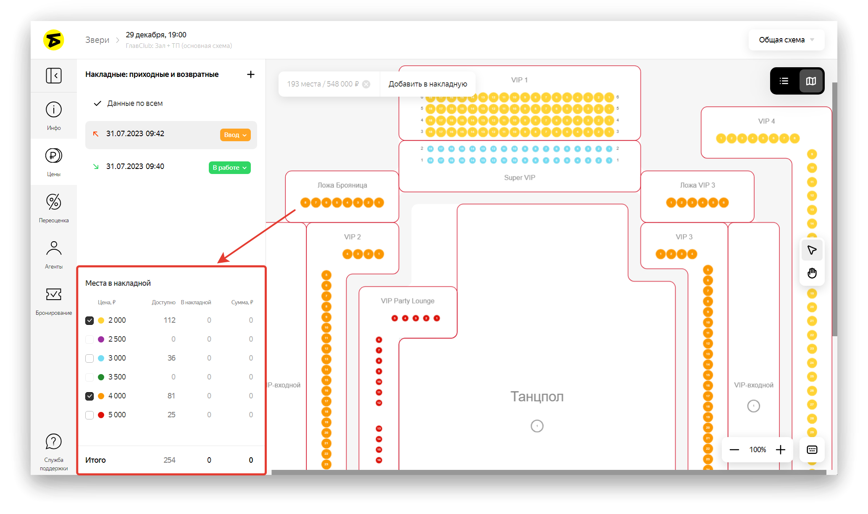Screen dimensions: 868x514
Task: Select the Танцпол entry seat circle
Action: [x=537, y=426]
